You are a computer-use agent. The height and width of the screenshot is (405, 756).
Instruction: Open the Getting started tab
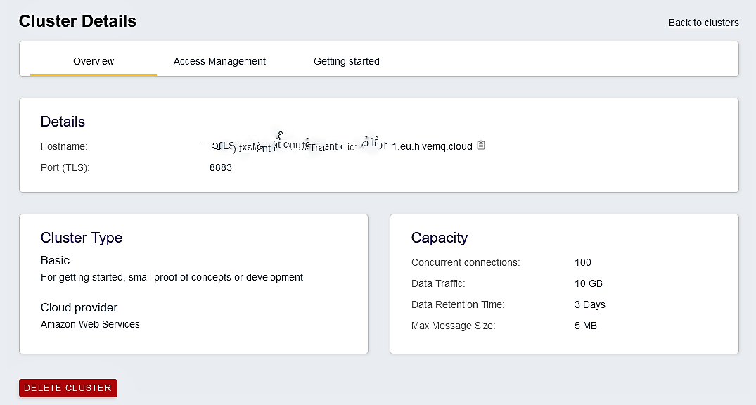346,61
